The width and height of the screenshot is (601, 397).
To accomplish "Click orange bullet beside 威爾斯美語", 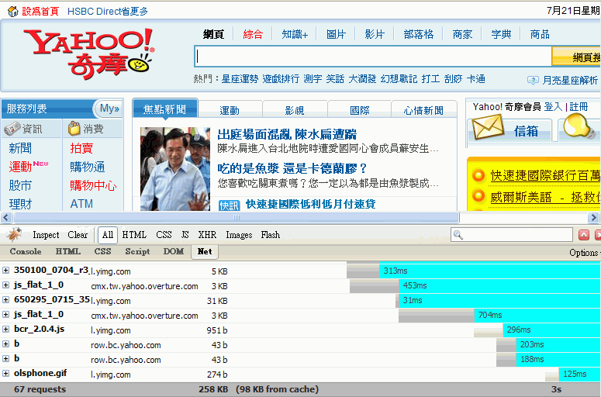I will 478,196.
